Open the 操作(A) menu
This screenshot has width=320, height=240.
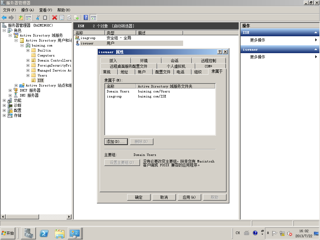pos(27,10)
